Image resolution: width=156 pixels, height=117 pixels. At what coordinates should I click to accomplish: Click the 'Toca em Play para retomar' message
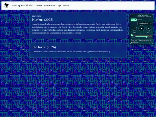pyautogui.click(x=141, y=41)
